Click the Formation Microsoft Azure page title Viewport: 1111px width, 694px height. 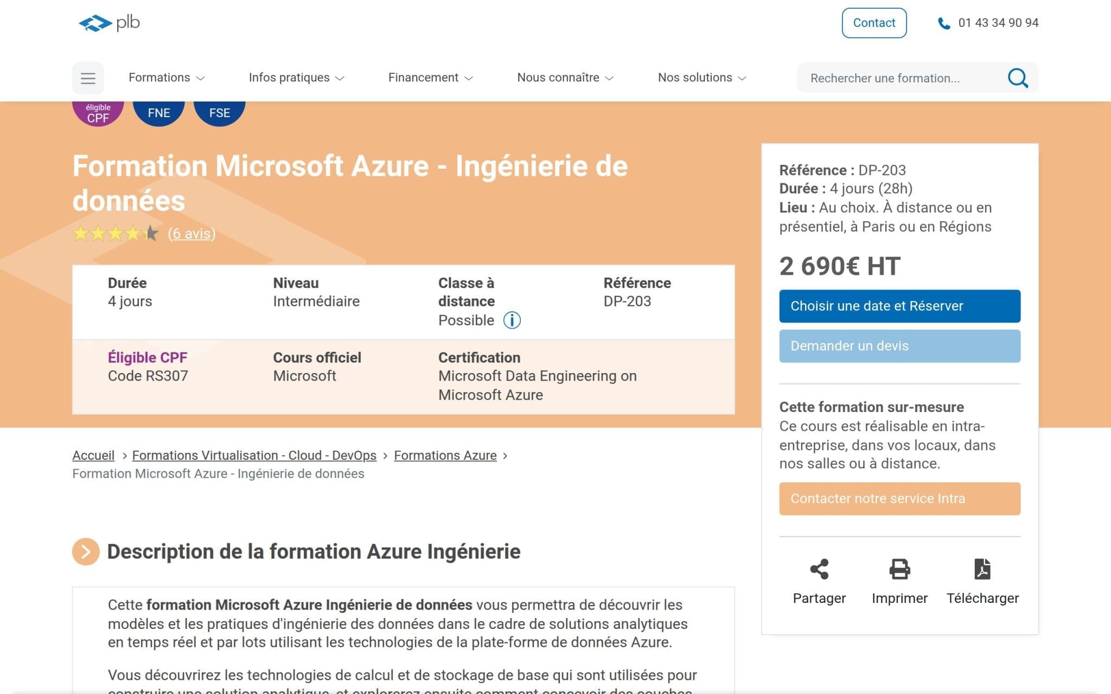(350, 183)
